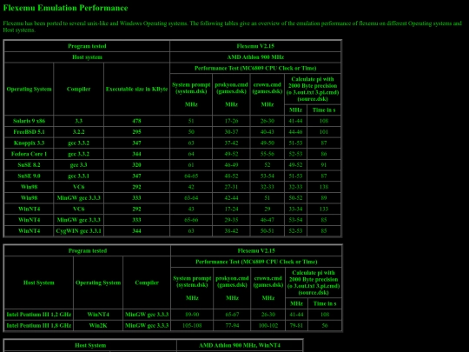
Task: Select the Solaris 9 x86 row label
Action: [29, 121]
